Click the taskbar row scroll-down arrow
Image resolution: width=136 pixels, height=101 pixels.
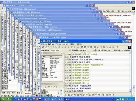coord(113,100)
